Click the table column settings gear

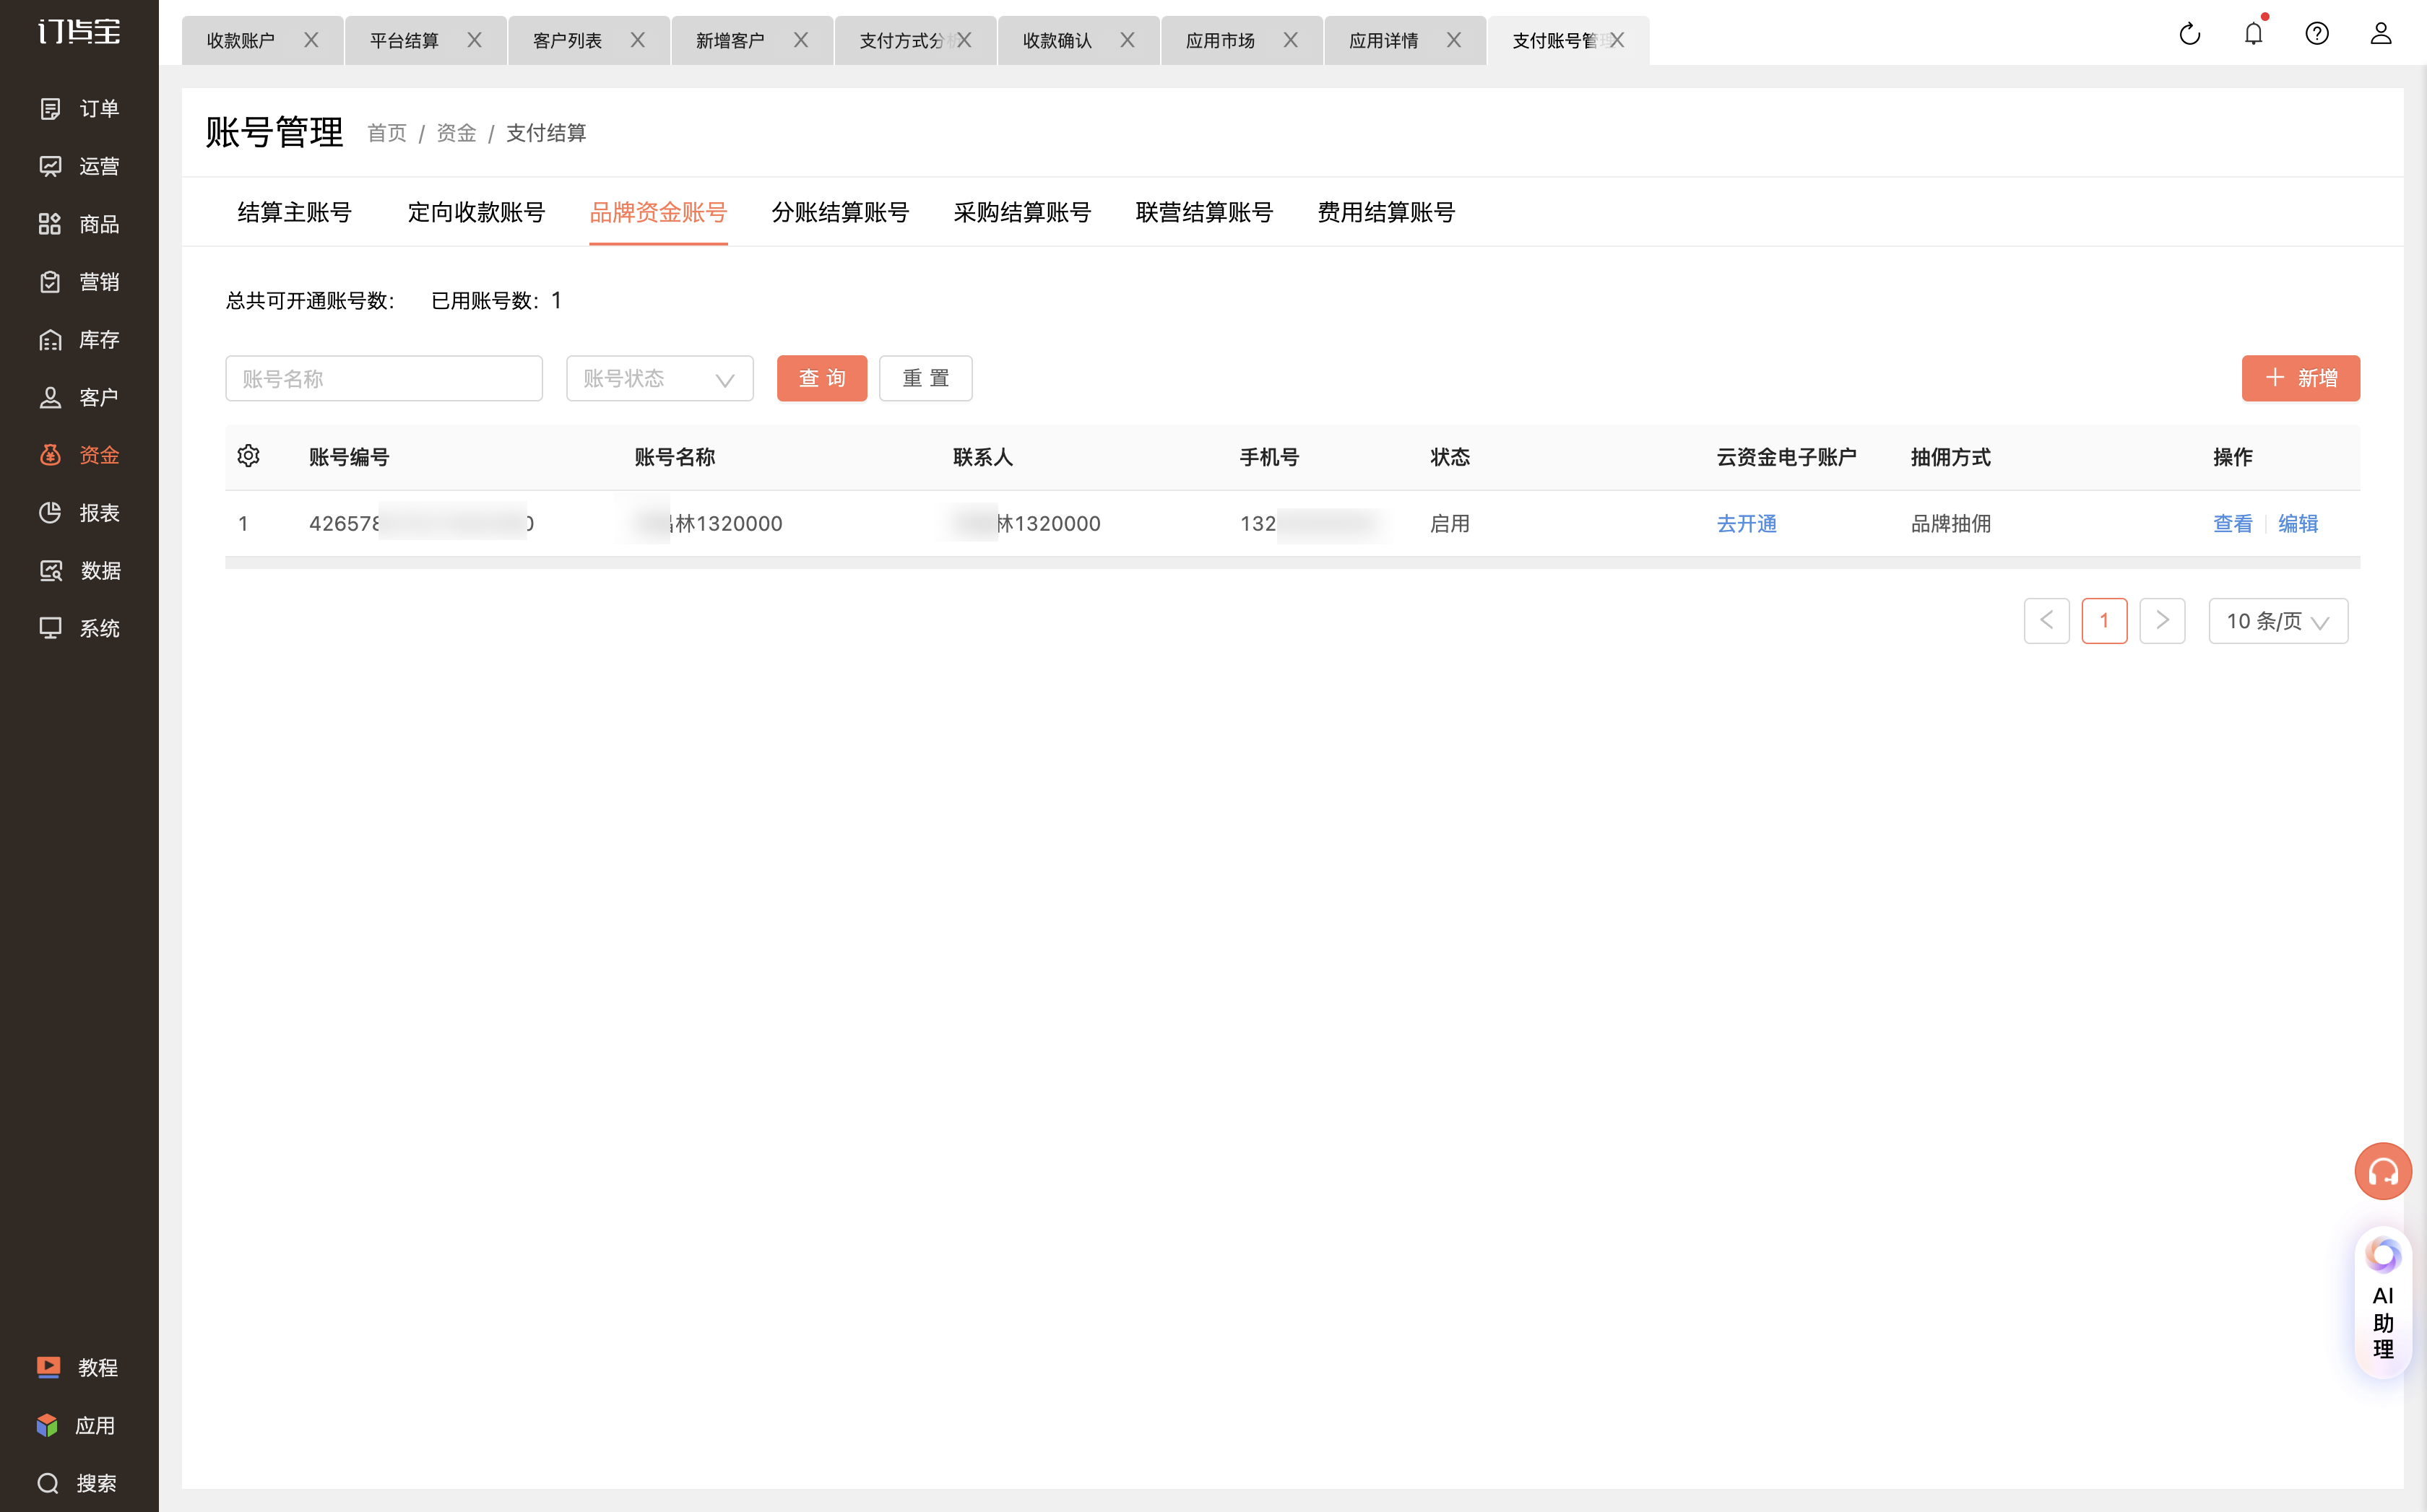[248, 456]
